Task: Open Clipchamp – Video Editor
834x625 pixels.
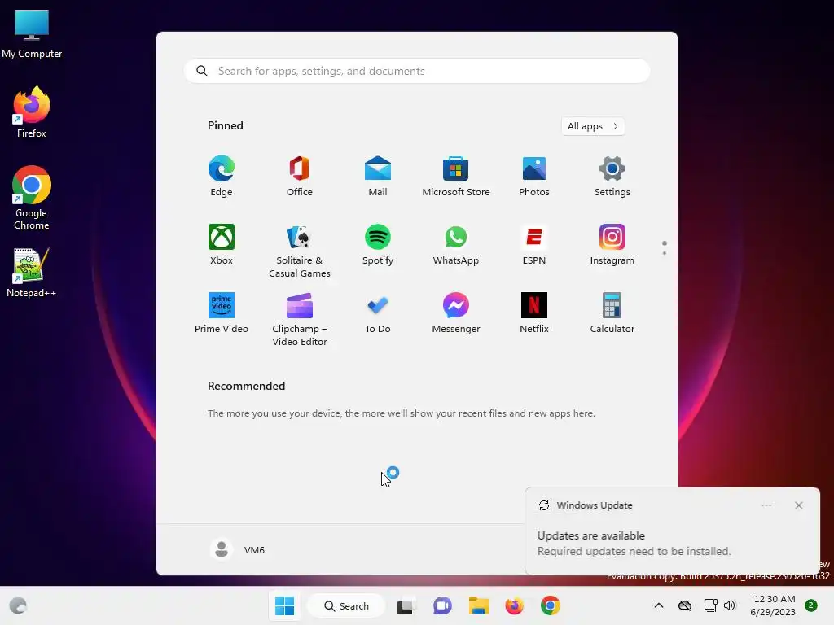Action: tap(300, 319)
